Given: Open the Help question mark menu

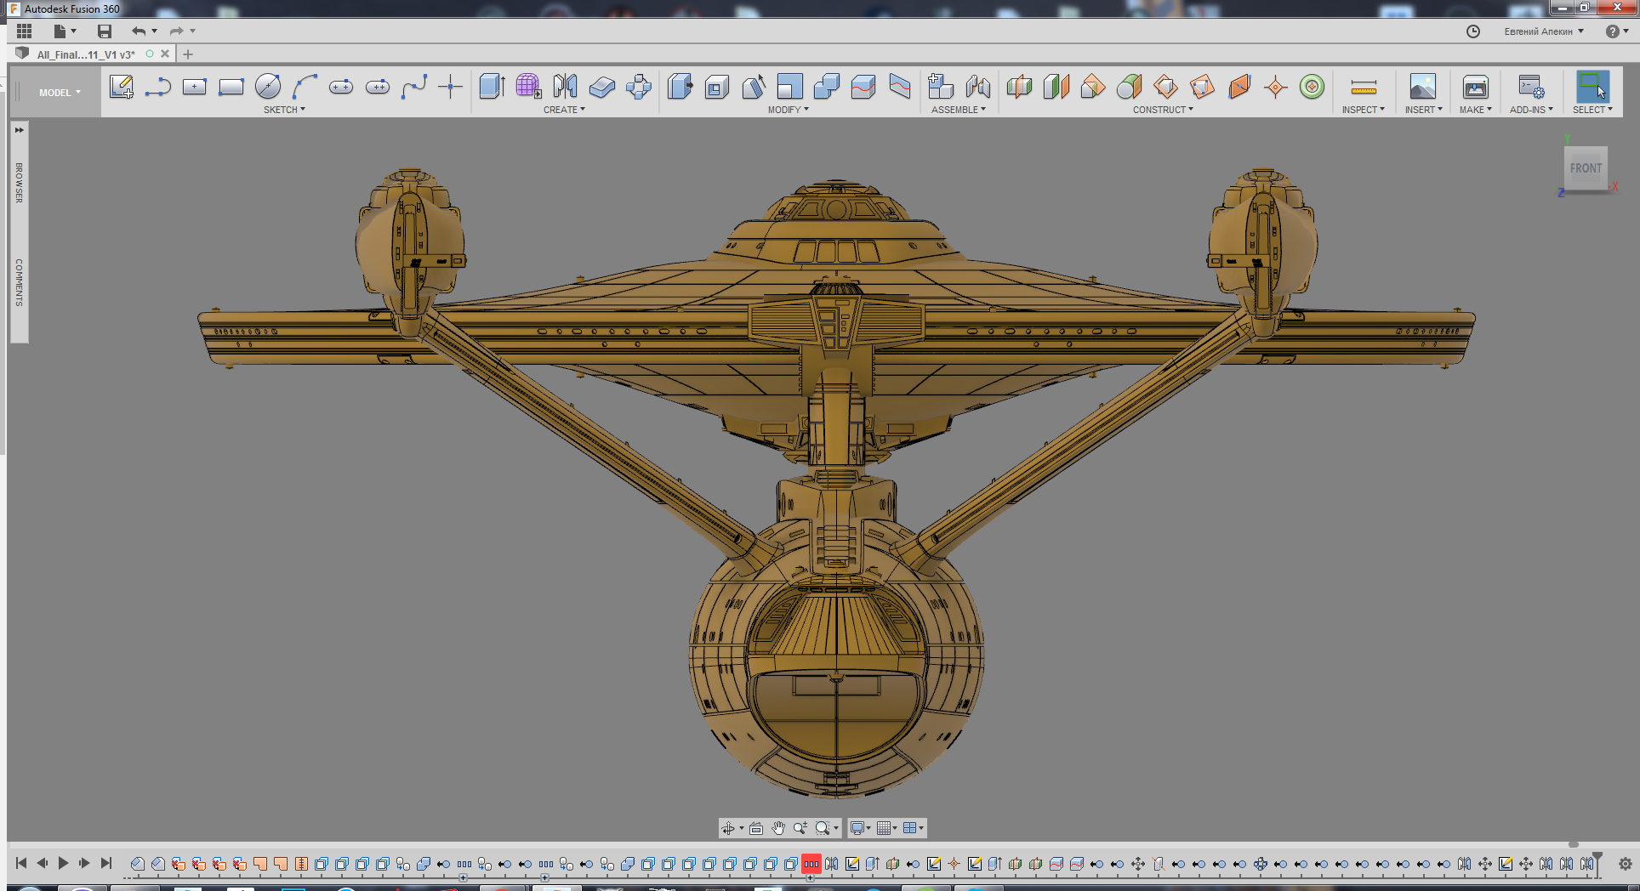Looking at the screenshot, I should click(1617, 31).
